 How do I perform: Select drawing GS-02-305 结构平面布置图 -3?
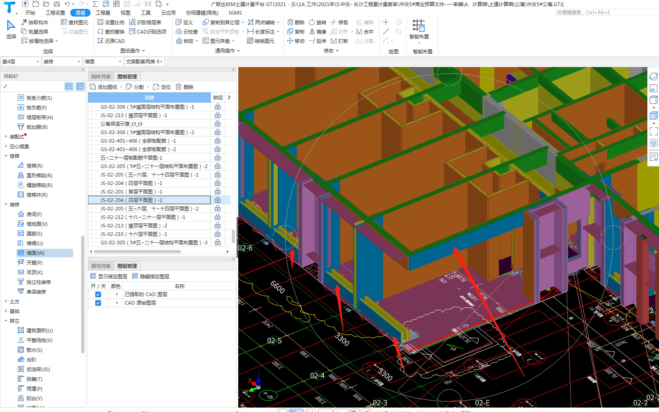tap(154, 242)
